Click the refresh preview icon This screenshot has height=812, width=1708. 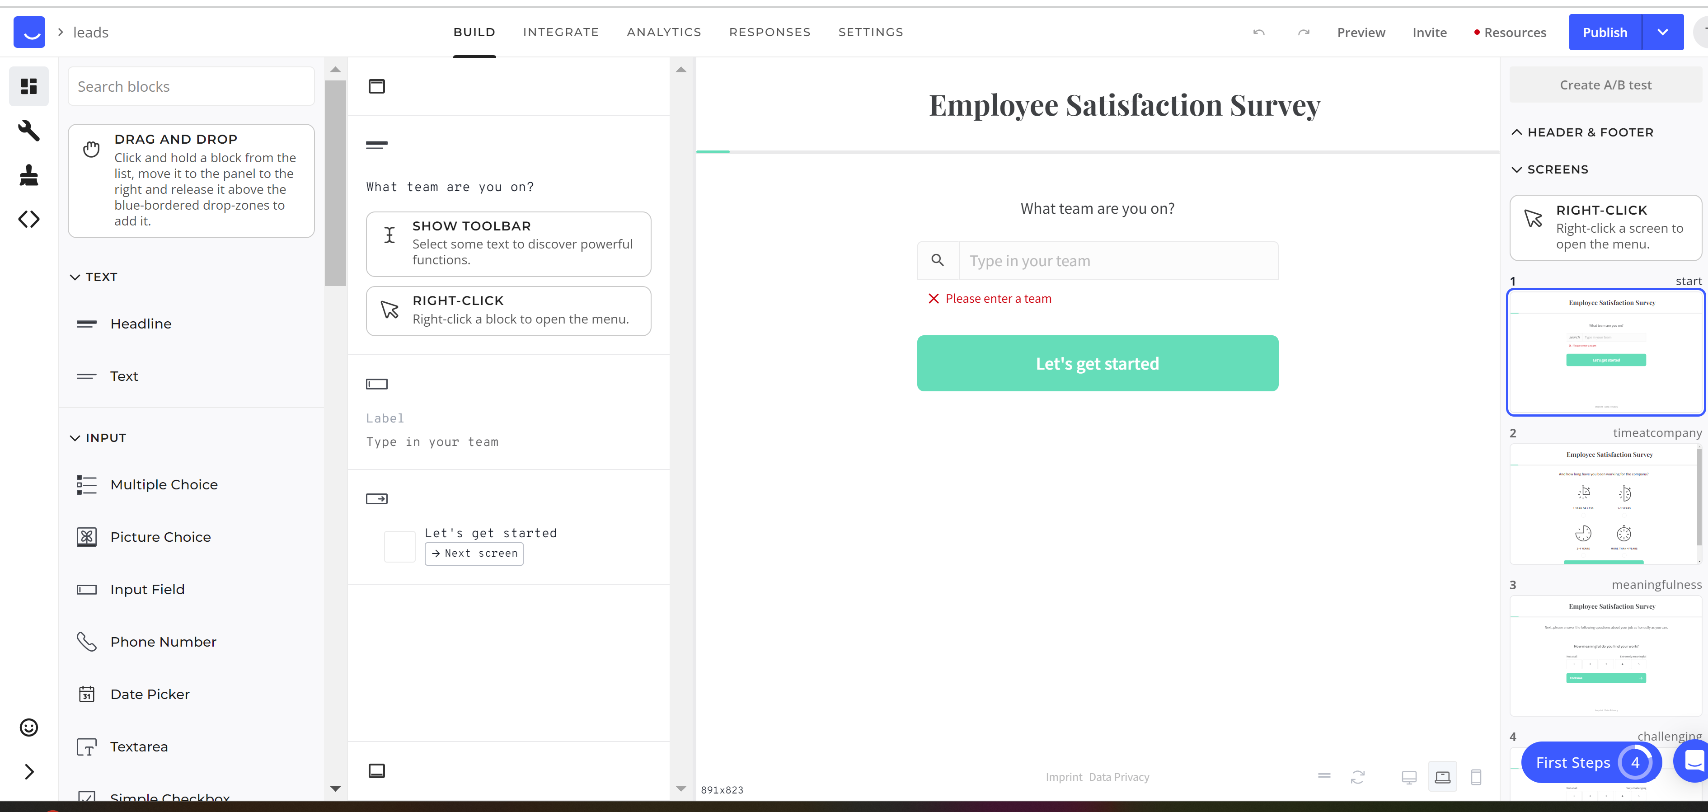click(x=1358, y=777)
